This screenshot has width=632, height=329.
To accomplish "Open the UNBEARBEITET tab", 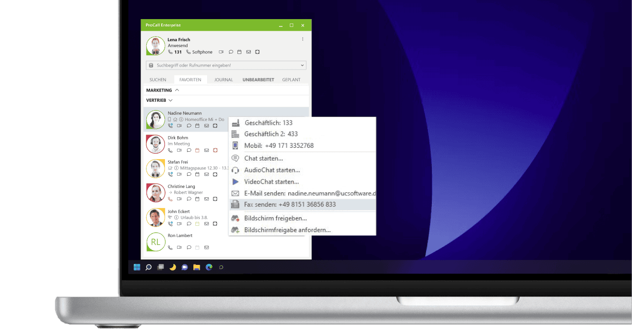I will tap(258, 80).
